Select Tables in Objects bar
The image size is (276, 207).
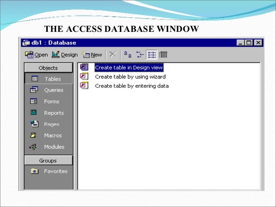pyautogui.click(x=49, y=79)
